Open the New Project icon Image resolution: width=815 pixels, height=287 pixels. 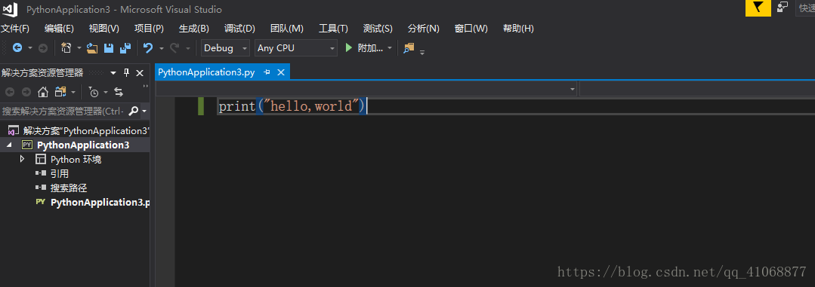click(x=66, y=47)
